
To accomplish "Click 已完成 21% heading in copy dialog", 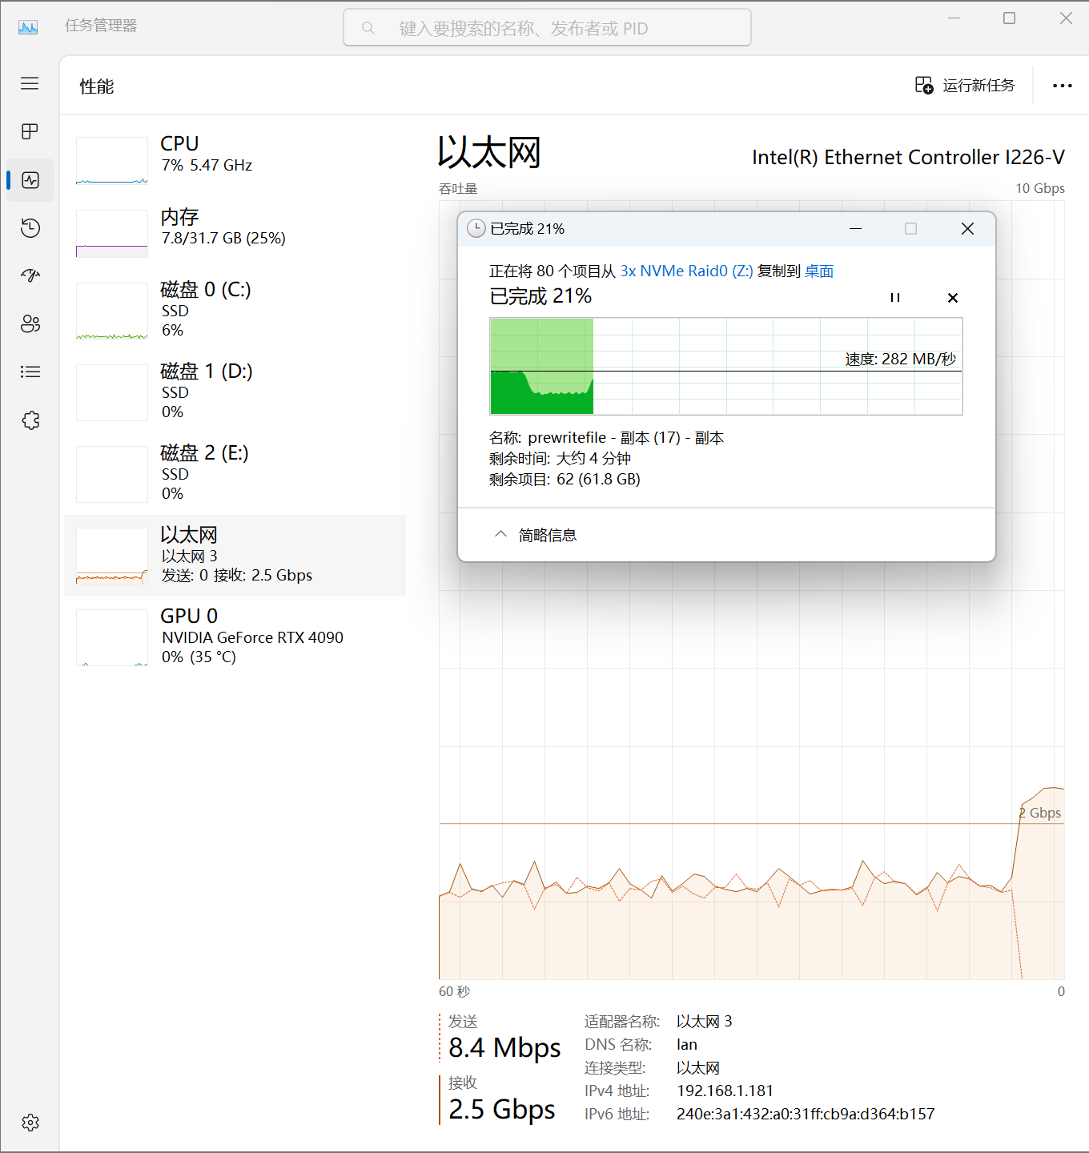I will [x=540, y=296].
